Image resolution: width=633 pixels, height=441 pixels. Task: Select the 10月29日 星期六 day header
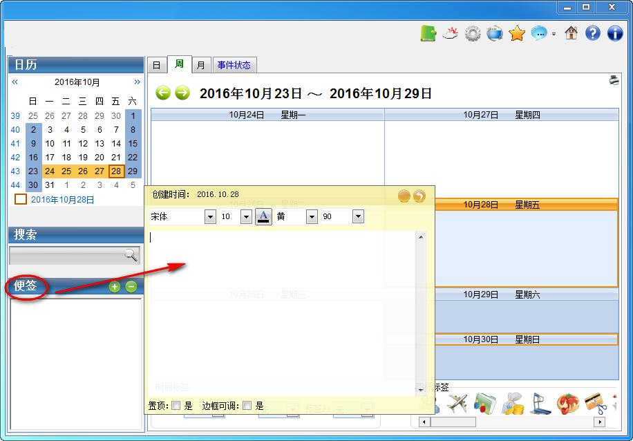[x=502, y=295]
